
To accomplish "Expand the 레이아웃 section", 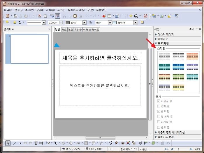I will [x=178, y=39].
